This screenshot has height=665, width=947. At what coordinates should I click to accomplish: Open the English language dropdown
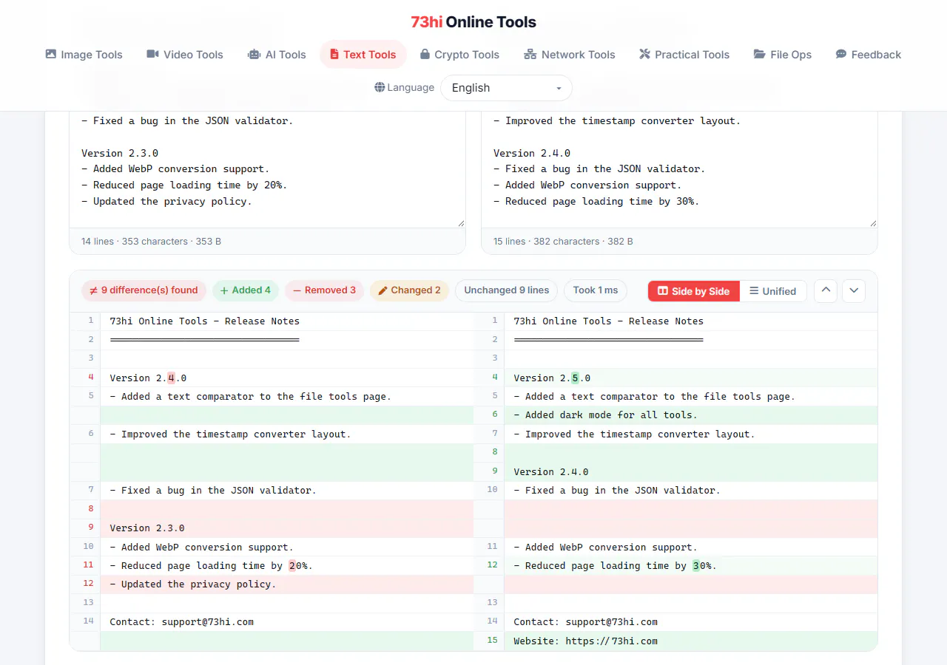506,88
